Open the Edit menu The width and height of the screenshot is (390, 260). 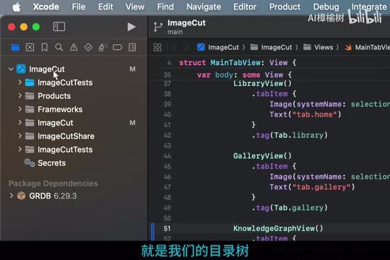point(105,6)
